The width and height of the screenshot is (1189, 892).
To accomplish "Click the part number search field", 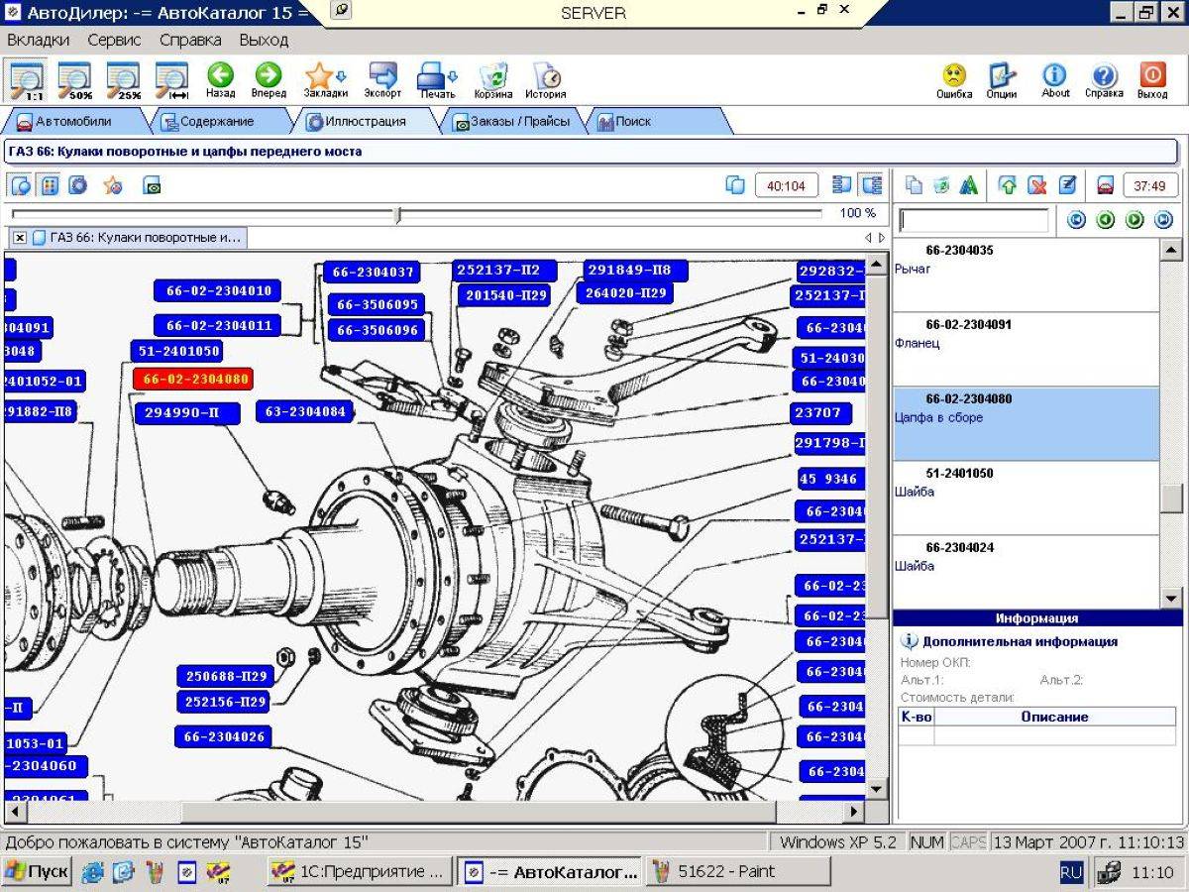I will pos(973,220).
